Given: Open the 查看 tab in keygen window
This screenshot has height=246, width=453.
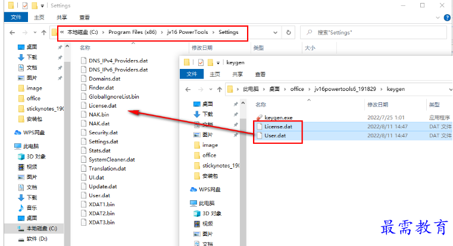Looking at the screenshot, I should (260, 74).
